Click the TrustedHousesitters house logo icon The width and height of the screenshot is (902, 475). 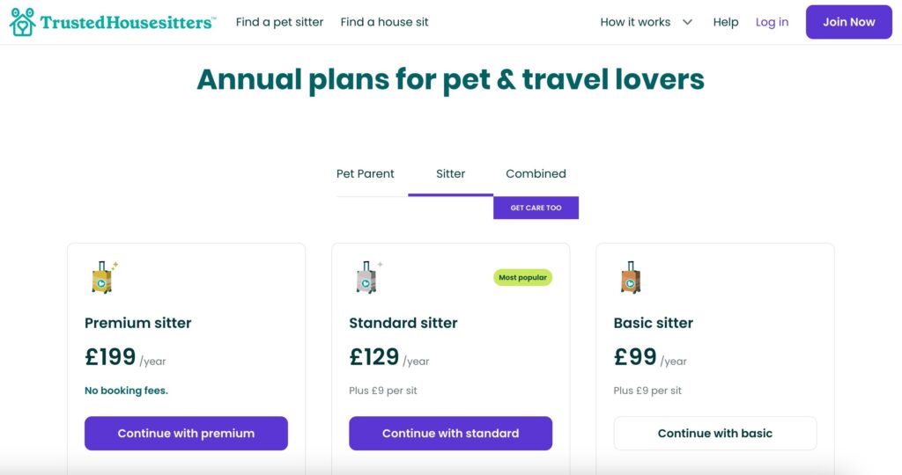point(23,22)
